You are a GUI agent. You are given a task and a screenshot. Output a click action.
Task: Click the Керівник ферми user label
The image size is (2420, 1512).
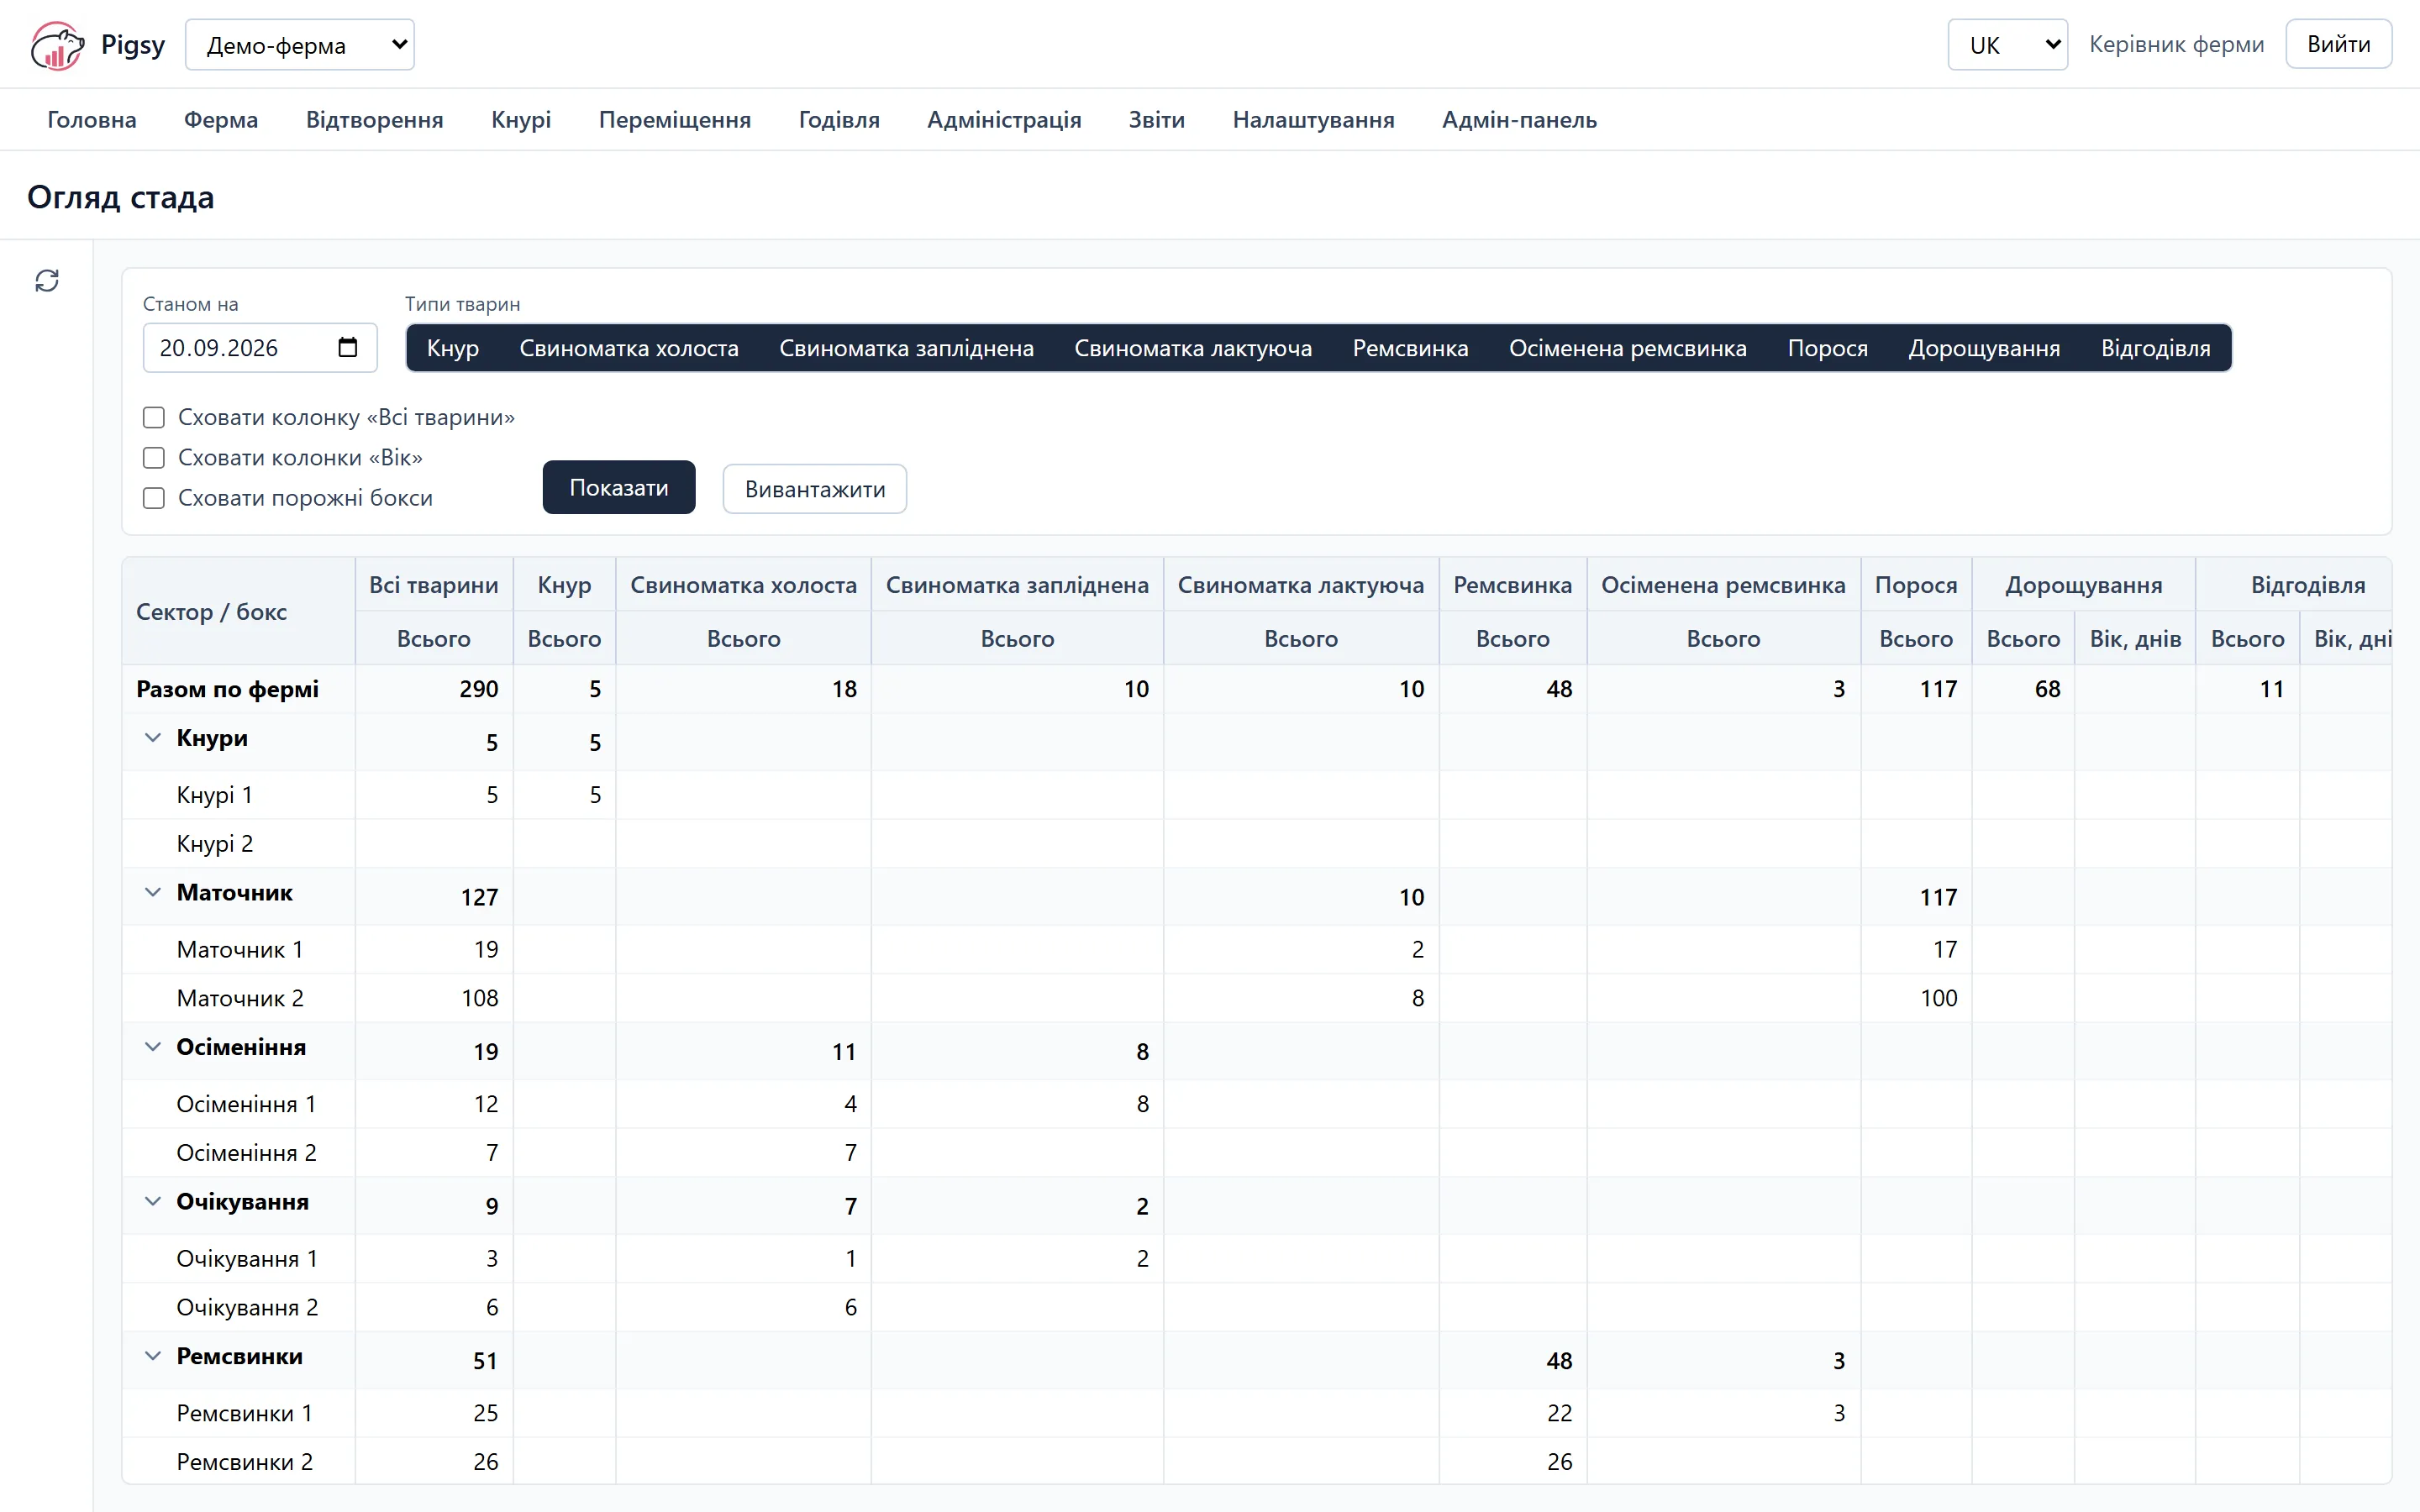(2176, 45)
